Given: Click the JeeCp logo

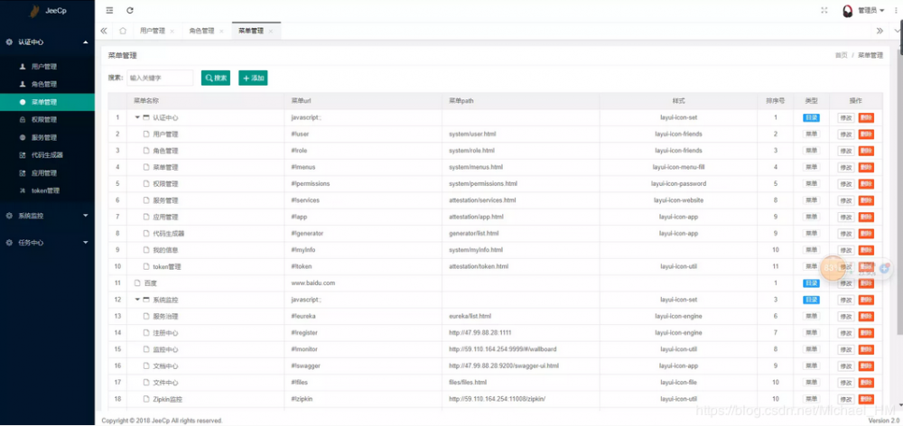Looking at the screenshot, I should point(47,10).
